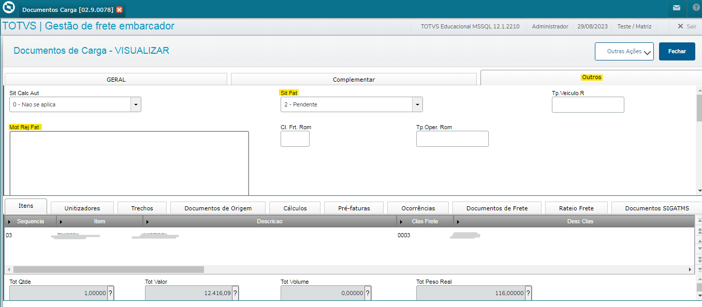Click the Fechar button

pyautogui.click(x=677, y=52)
